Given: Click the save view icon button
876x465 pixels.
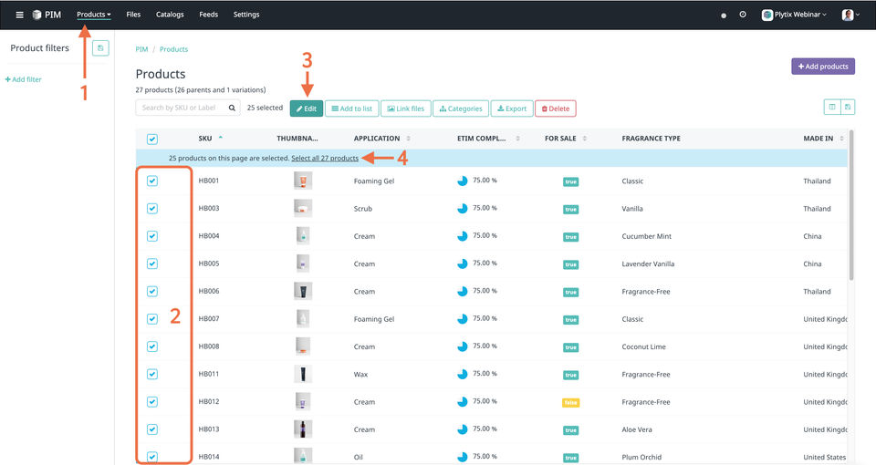Looking at the screenshot, I should click(848, 107).
